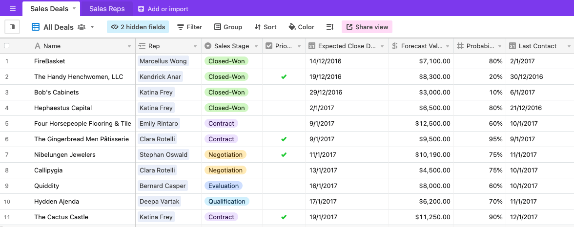Uncheck Priority for The Gingerbread Men Pâtisserie

coord(284,139)
